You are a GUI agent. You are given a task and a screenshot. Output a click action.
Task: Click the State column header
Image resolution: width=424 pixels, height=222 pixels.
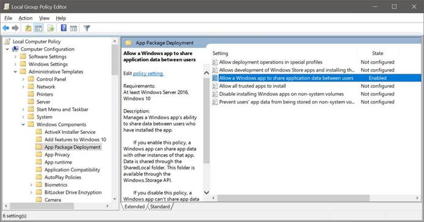tap(378, 53)
